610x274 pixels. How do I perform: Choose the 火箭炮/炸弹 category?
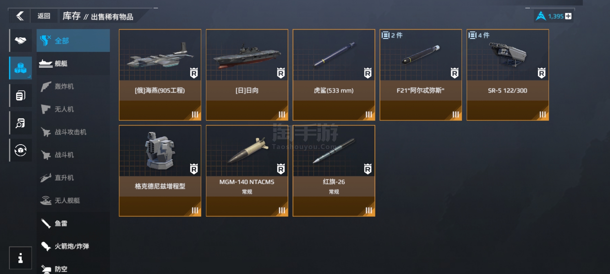73,246
